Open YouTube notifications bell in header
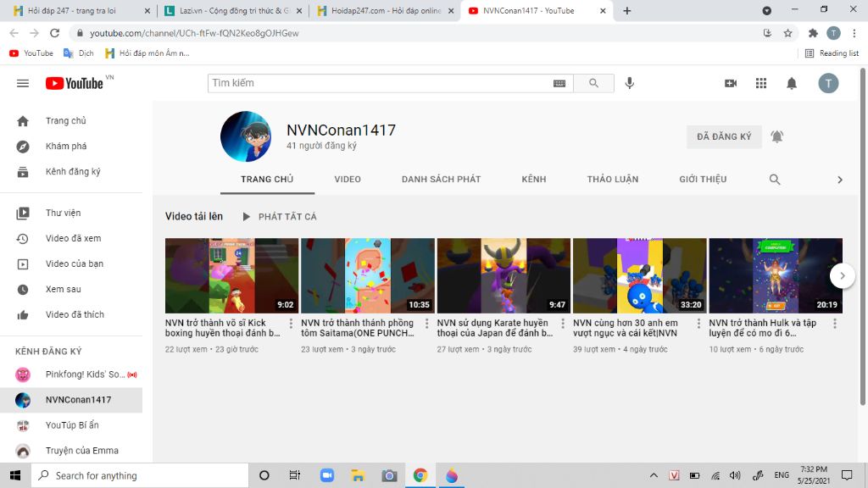Viewport: 868px width, 488px height. click(x=792, y=84)
